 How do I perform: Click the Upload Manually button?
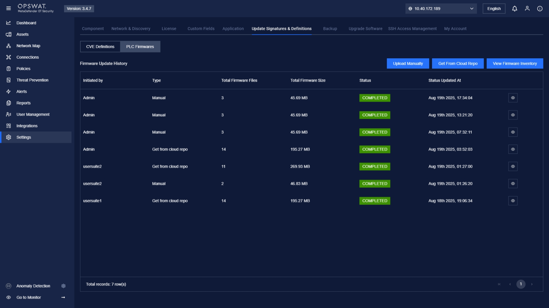point(408,64)
